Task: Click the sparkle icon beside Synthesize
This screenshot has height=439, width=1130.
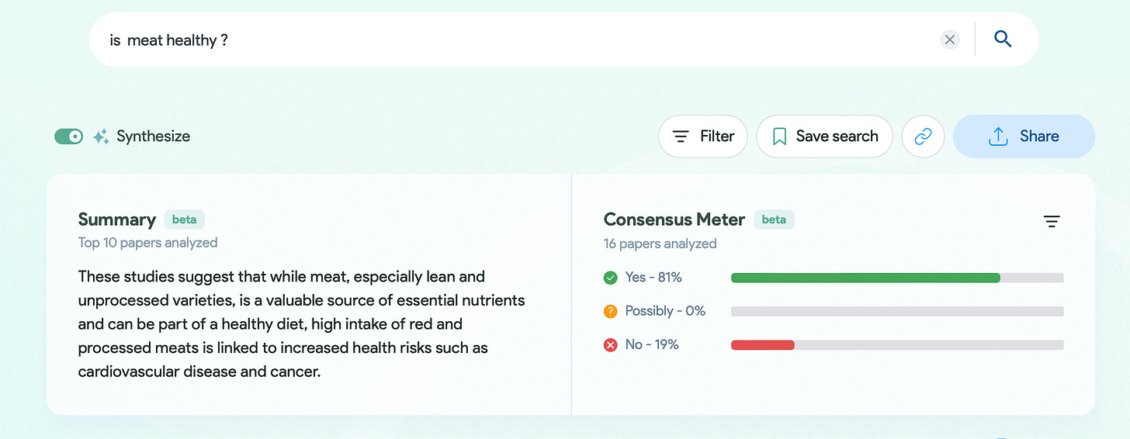Action: (x=100, y=137)
